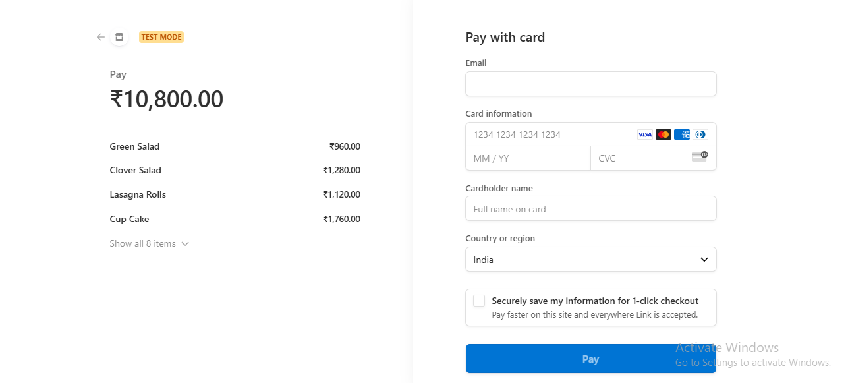Click the American Express card icon
Screen dimensions: 848x383
[681, 134]
